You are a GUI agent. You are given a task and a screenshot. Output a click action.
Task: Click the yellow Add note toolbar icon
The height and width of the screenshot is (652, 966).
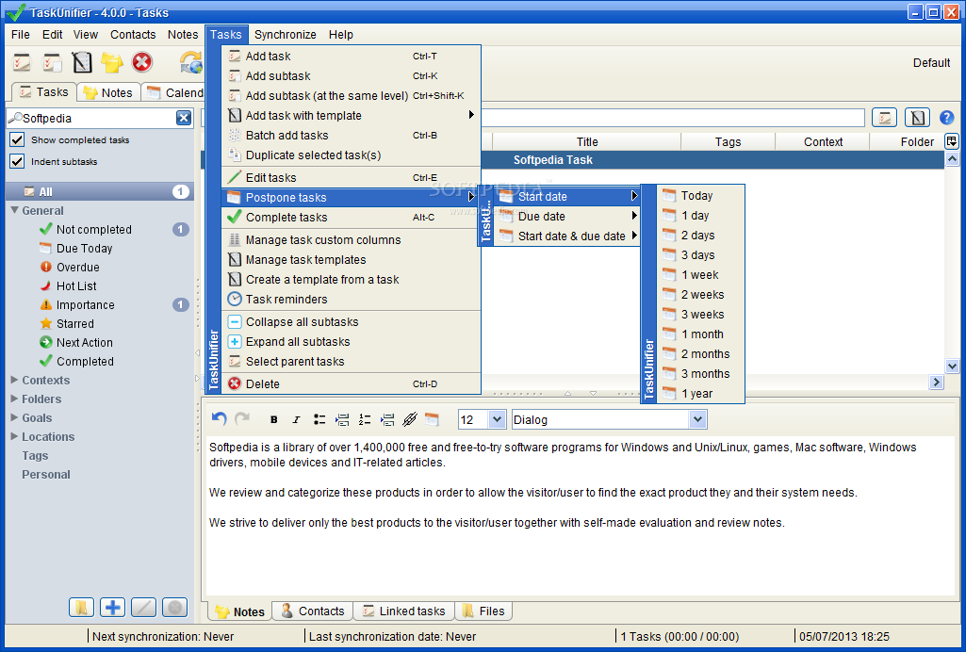pyautogui.click(x=112, y=62)
